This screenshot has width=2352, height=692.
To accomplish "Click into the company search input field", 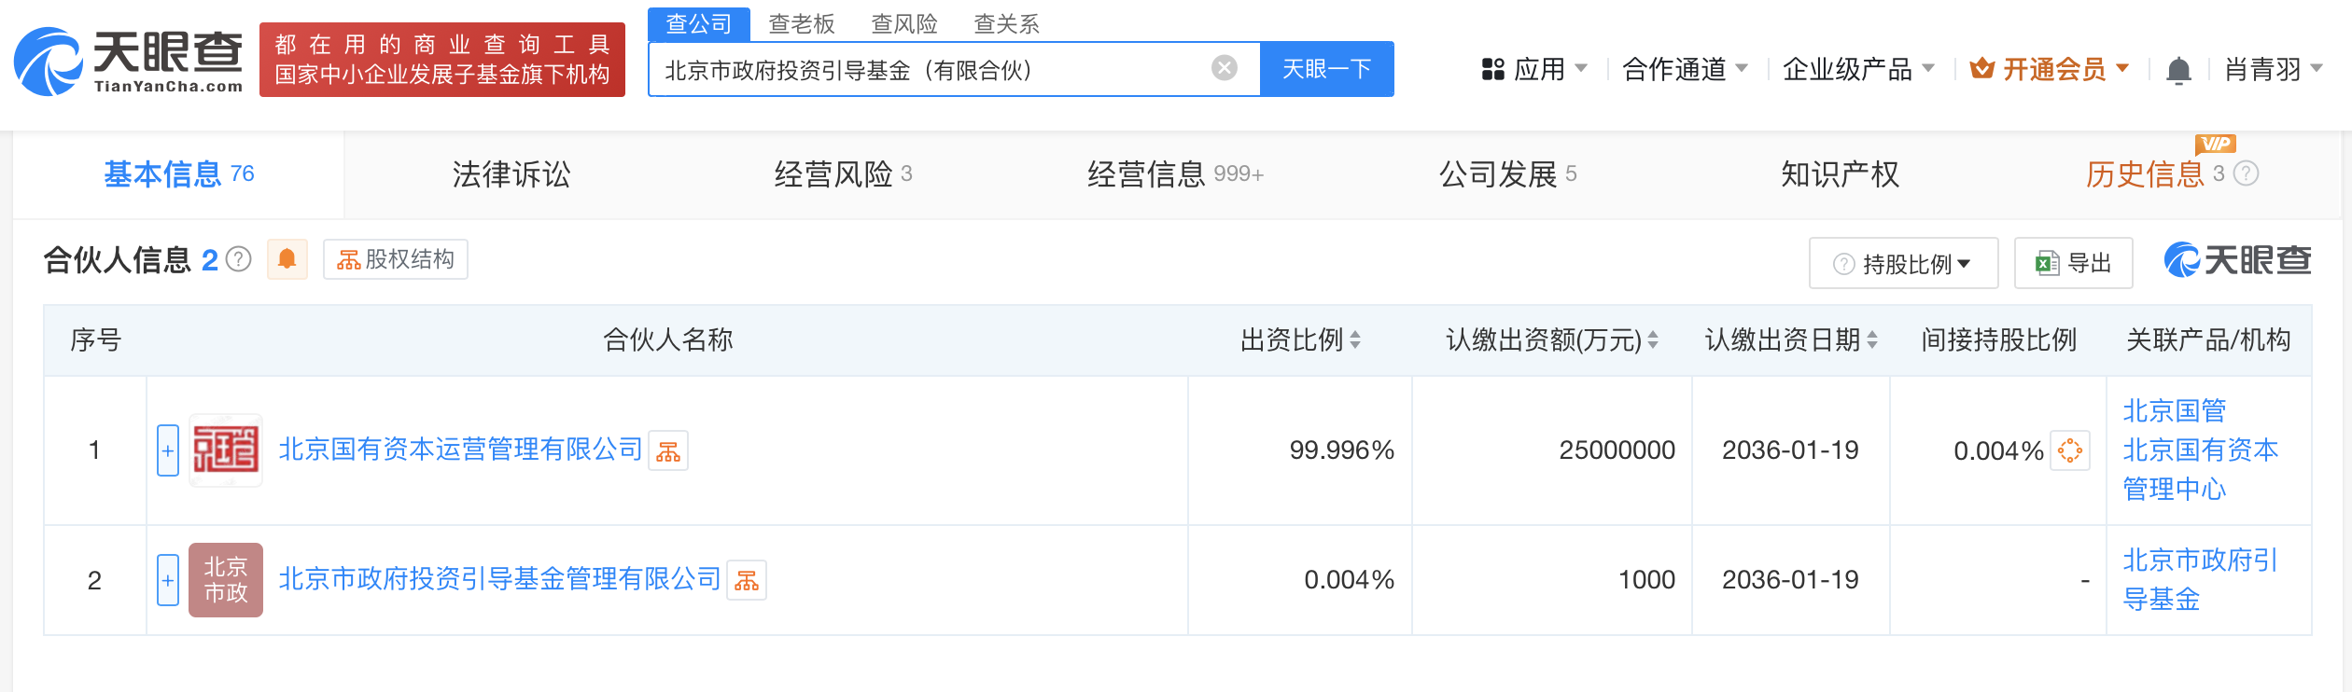I will click(933, 70).
